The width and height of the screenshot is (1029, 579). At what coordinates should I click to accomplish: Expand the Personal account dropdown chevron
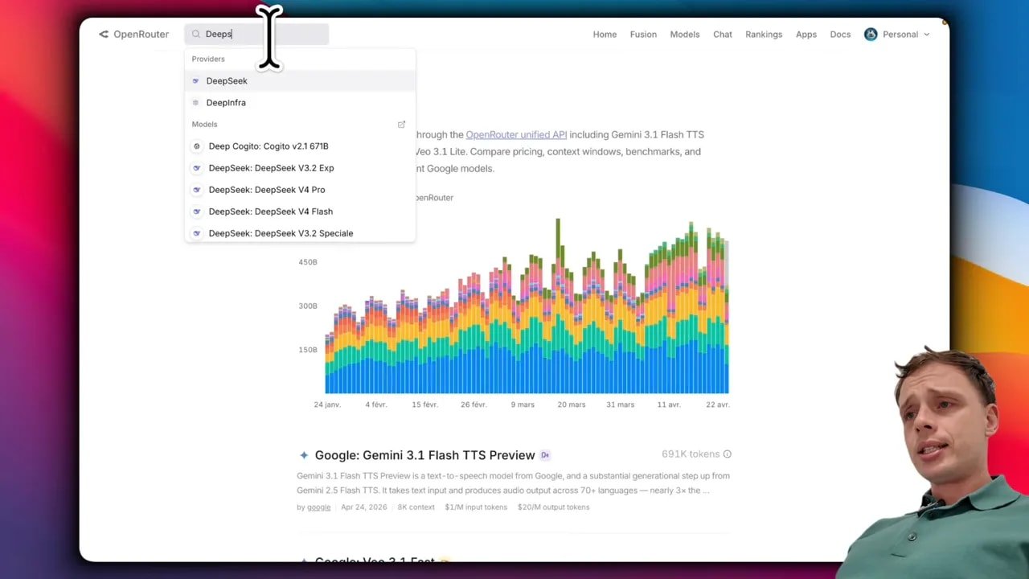point(926,35)
